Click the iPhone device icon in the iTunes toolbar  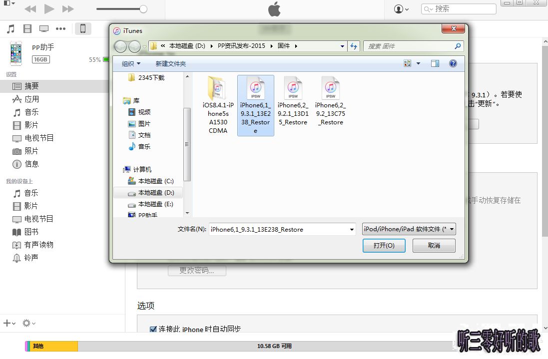pos(83,28)
